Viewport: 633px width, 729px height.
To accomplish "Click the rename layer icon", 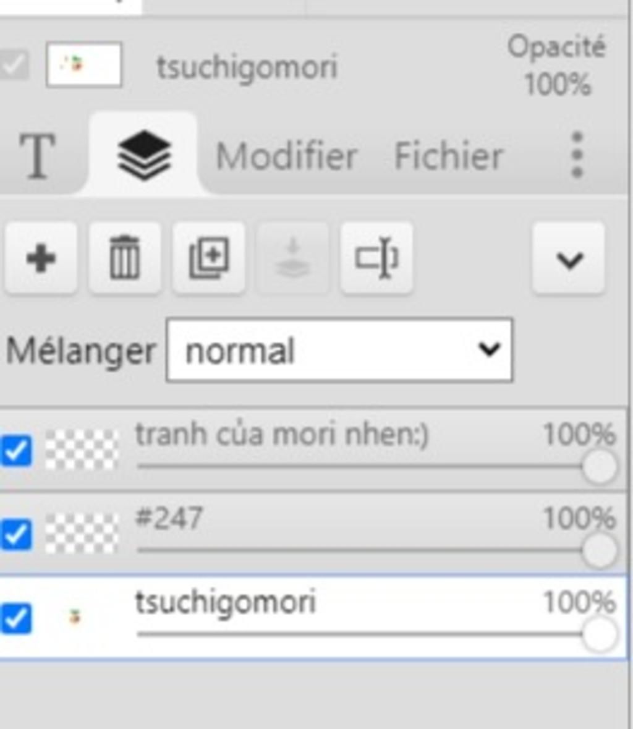I will pyautogui.click(x=376, y=258).
